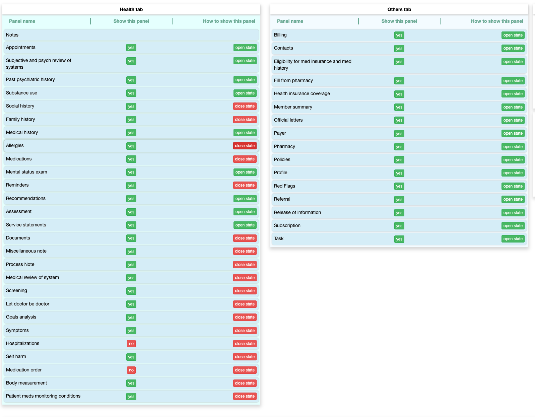The width and height of the screenshot is (535, 417).
Task: Toggle Recommendations 'yes' badge
Action: 131,199
